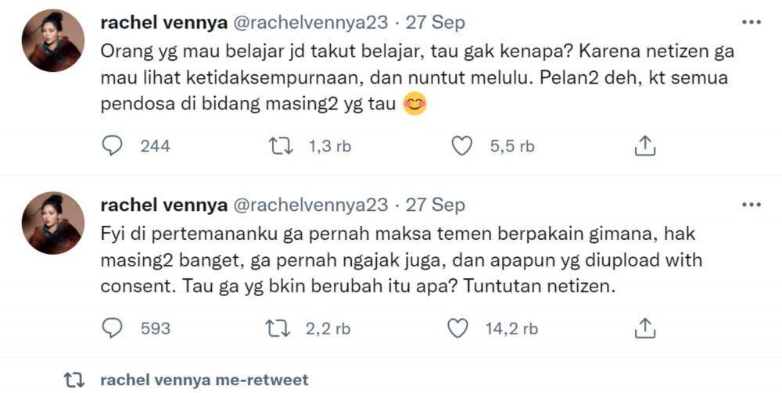Open the rachel vennya display name on first tweet
This screenshot has height=393, width=782.
pos(164,23)
